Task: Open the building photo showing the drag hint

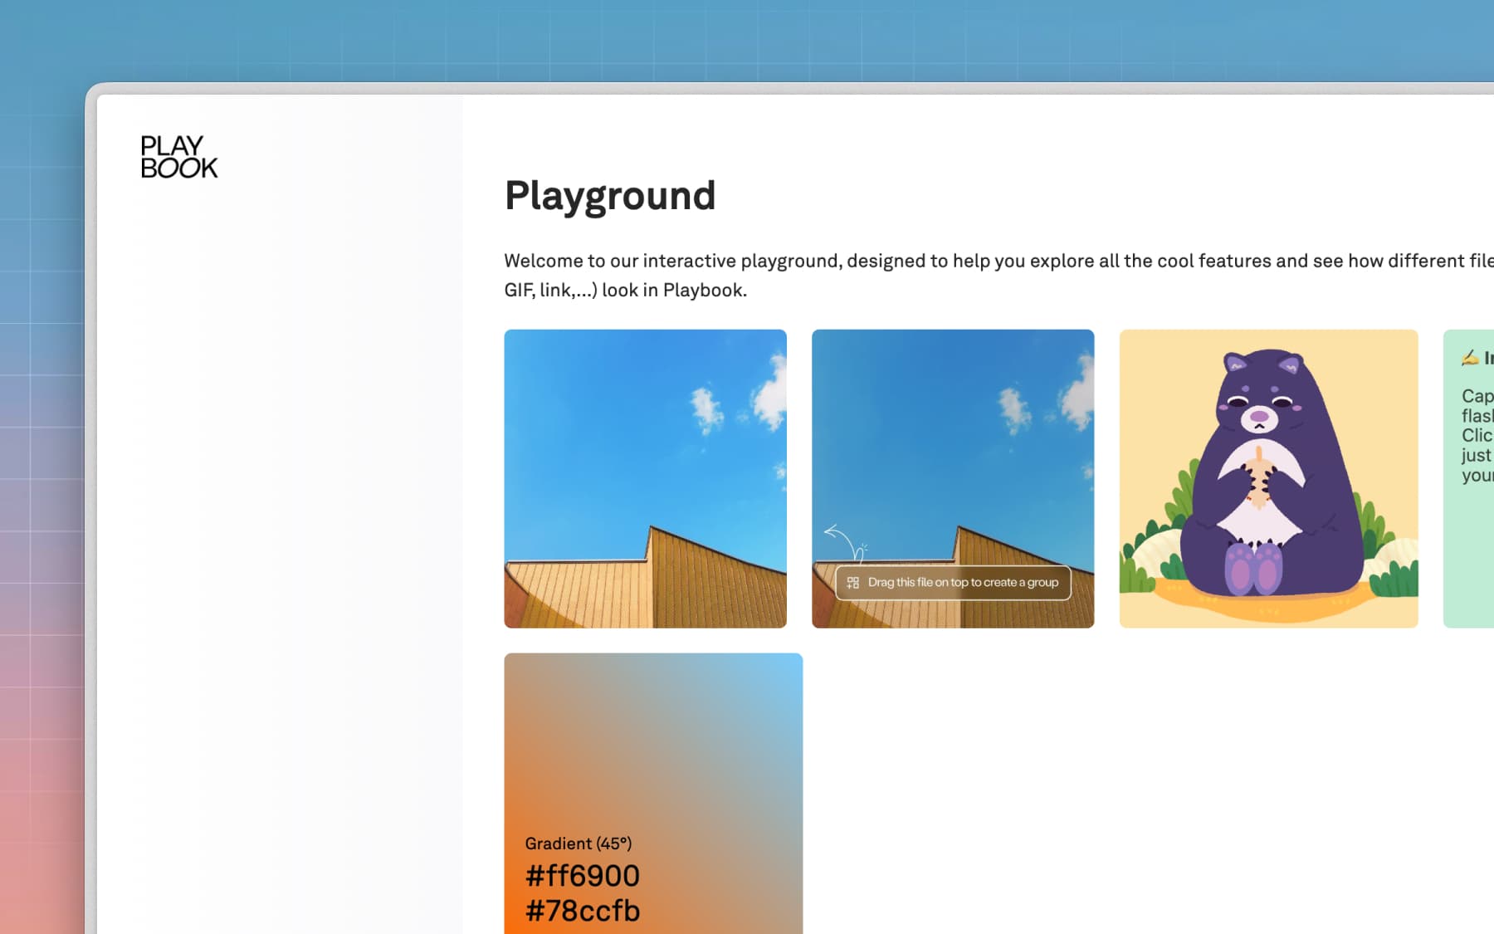Action: [952, 432]
